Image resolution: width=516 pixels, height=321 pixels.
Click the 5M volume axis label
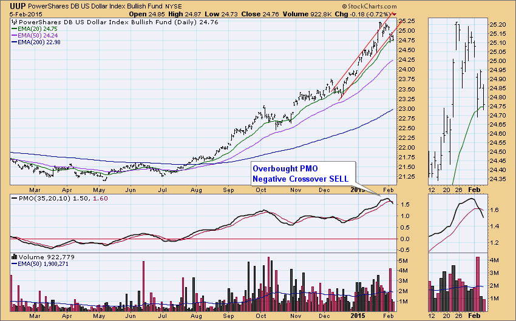tap(404, 260)
